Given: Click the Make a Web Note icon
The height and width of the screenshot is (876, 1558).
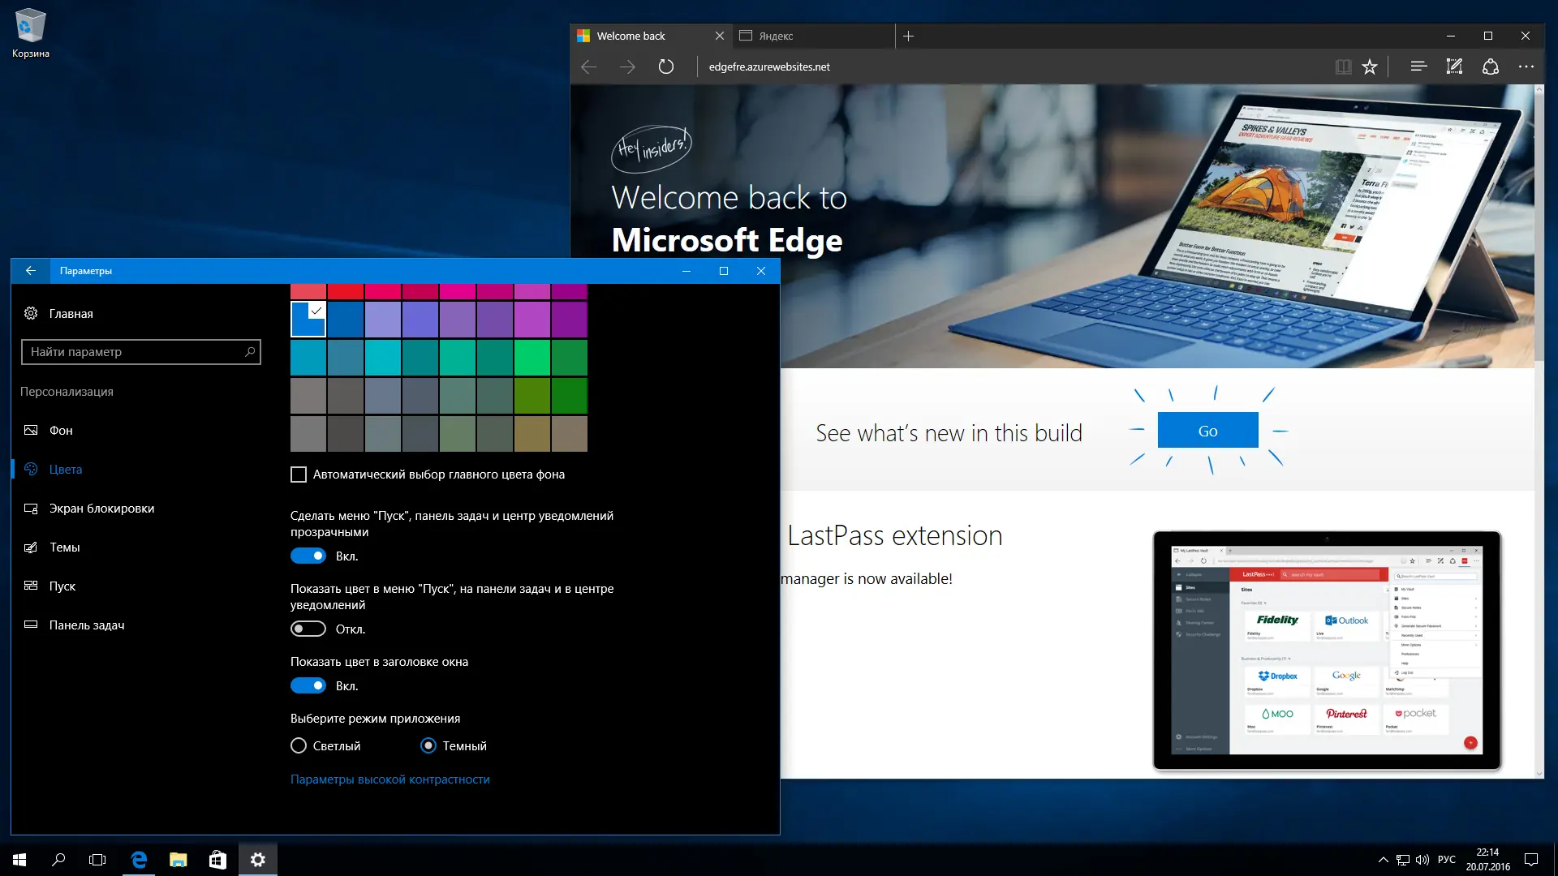Looking at the screenshot, I should pyautogui.click(x=1454, y=67).
